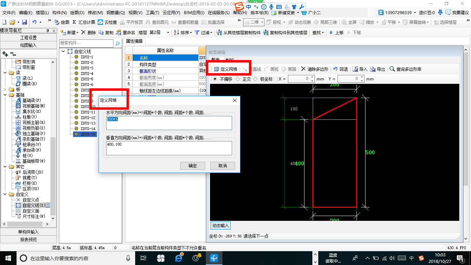Click 重命名 rename component

click(126, 32)
